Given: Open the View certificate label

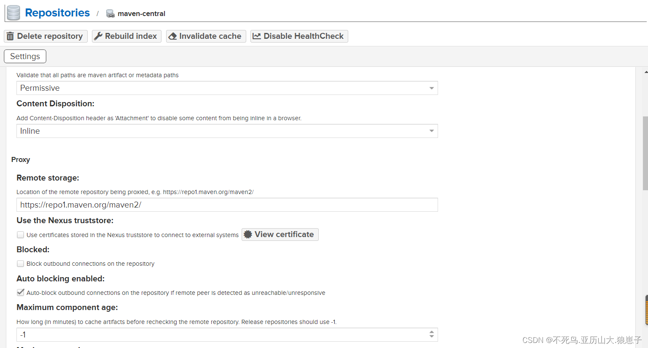Looking at the screenshot, I should point(284,235).
